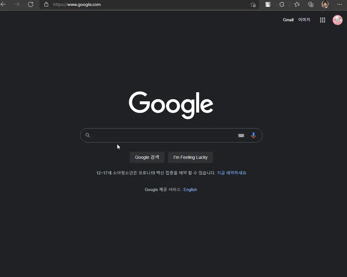Image resolution: width=347 pixels, height=277 pixels.
Task: Focus the Google search input field
Action: tap(171, 135)
